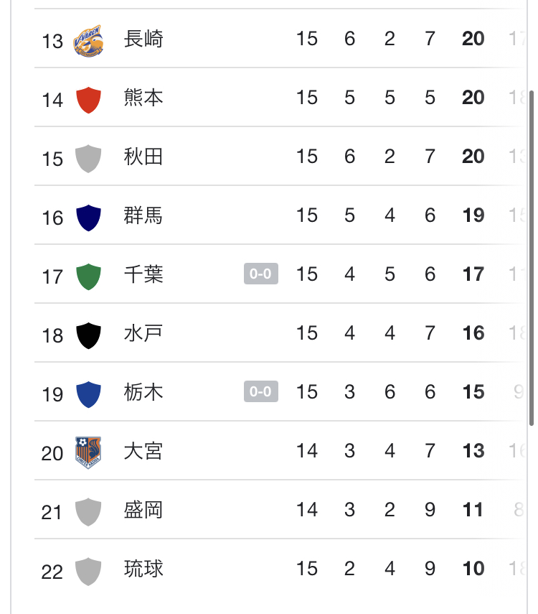Select the 群馬 row rank number 16

(52, 217)
